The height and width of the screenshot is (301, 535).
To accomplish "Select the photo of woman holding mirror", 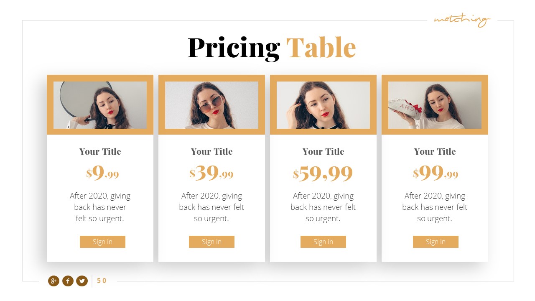I will click(100, 105).
